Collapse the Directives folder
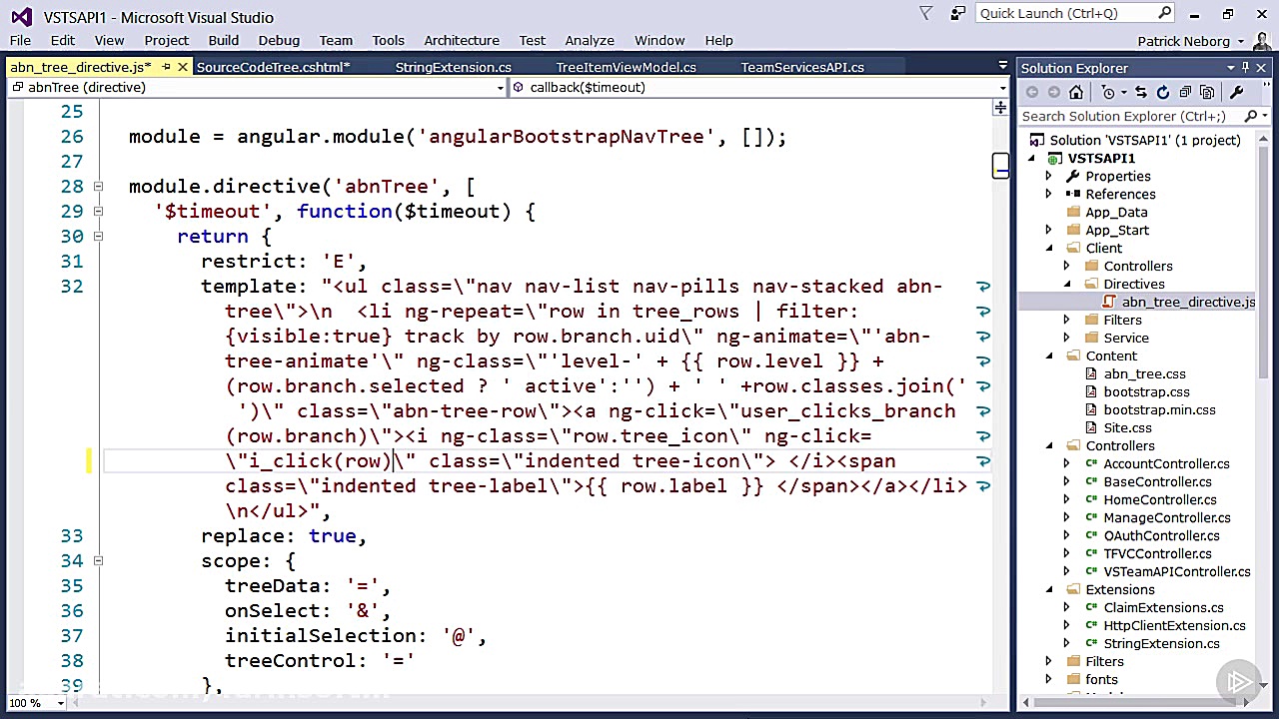Screen dimensions: 1279x719 click(x=1066, y=284)
